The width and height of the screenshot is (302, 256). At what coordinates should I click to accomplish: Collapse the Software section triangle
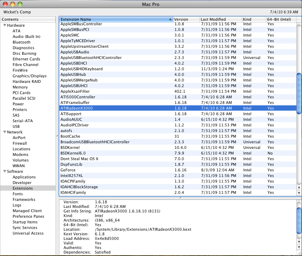tap(5, 171)
